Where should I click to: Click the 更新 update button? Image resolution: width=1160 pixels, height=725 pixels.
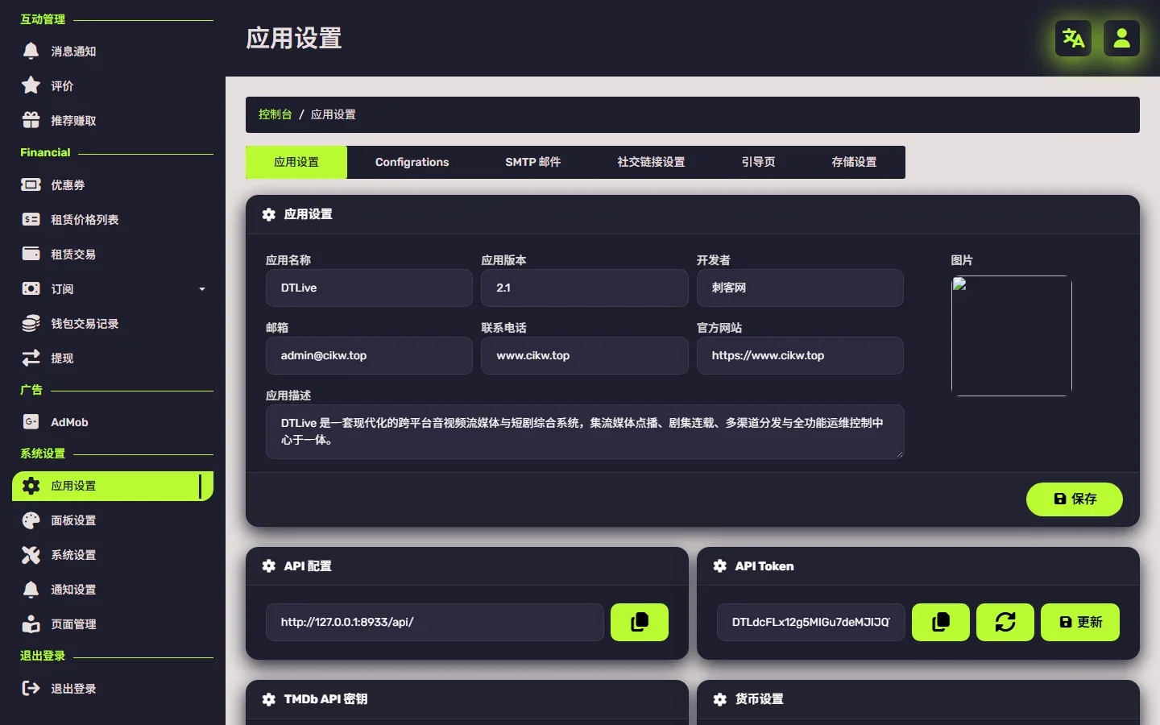click(x=1080, y=622)
